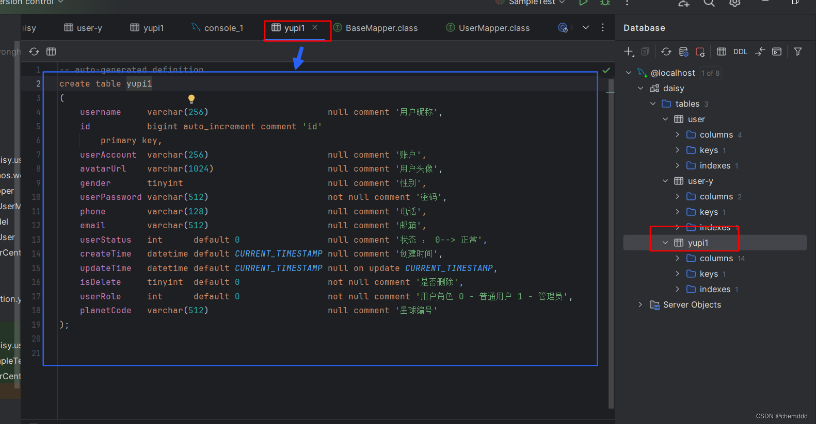This screenshot has height=424, width=816.
Task: Open IDE settings gear icon
Action: (x=735, y=3)
